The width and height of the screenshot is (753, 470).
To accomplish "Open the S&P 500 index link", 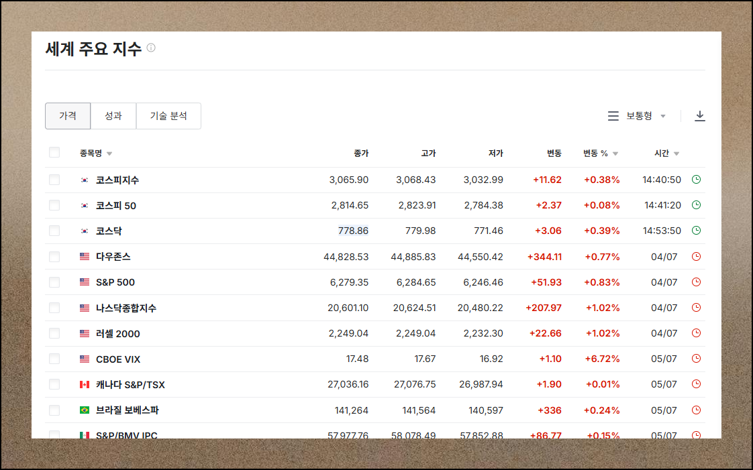I will pos(115,282).
